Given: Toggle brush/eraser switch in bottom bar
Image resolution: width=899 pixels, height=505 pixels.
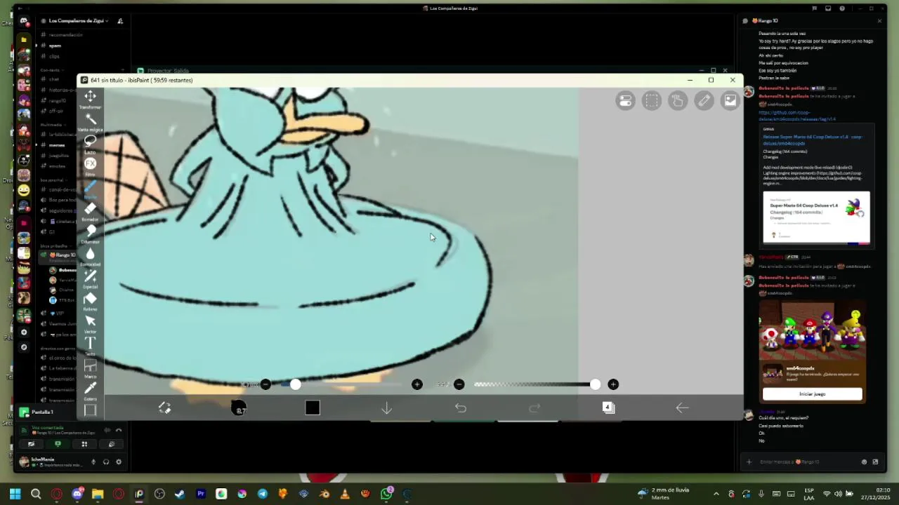Looking at the screenshot, I should click(164, 408).
